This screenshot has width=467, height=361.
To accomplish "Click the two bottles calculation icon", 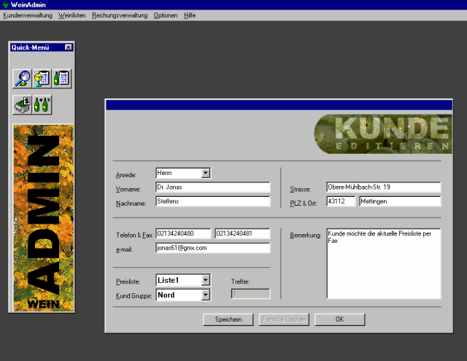I will 42,104.
